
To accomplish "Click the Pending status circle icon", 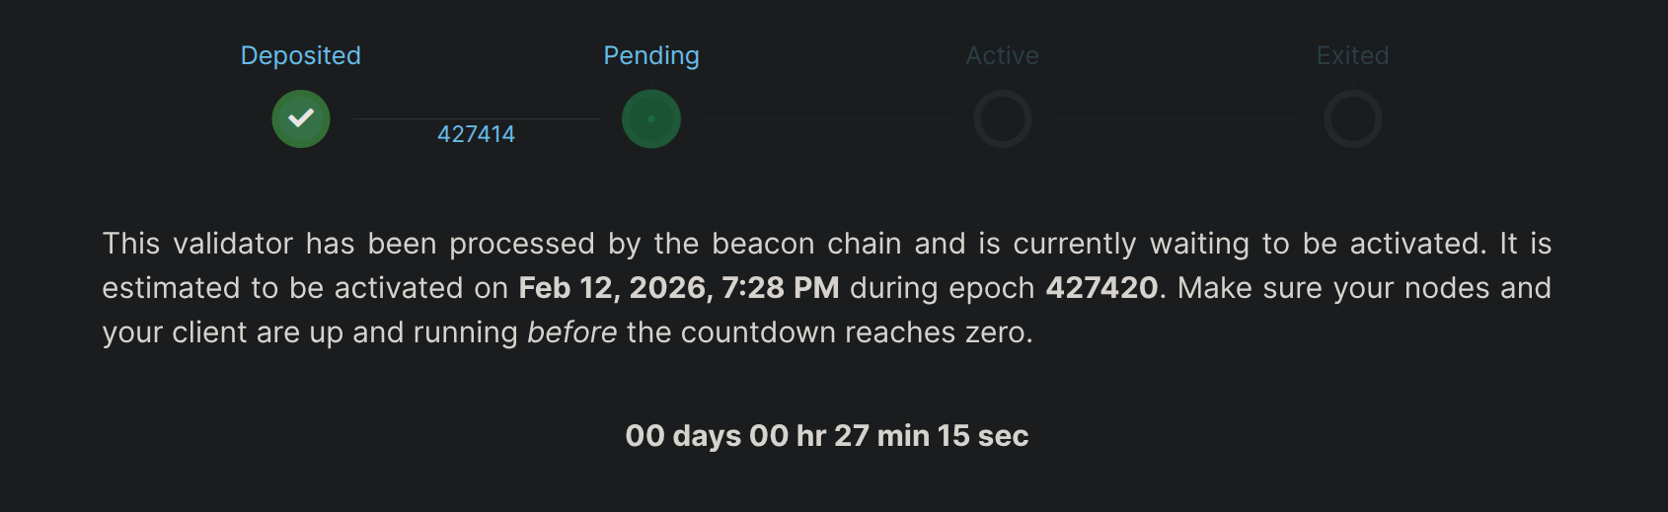I will click(651, 119).
